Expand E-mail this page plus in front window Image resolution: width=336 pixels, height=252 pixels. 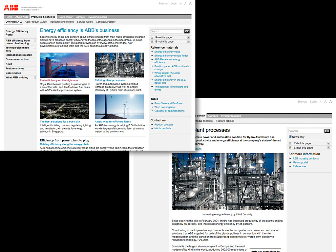click(x=188, y=42)
